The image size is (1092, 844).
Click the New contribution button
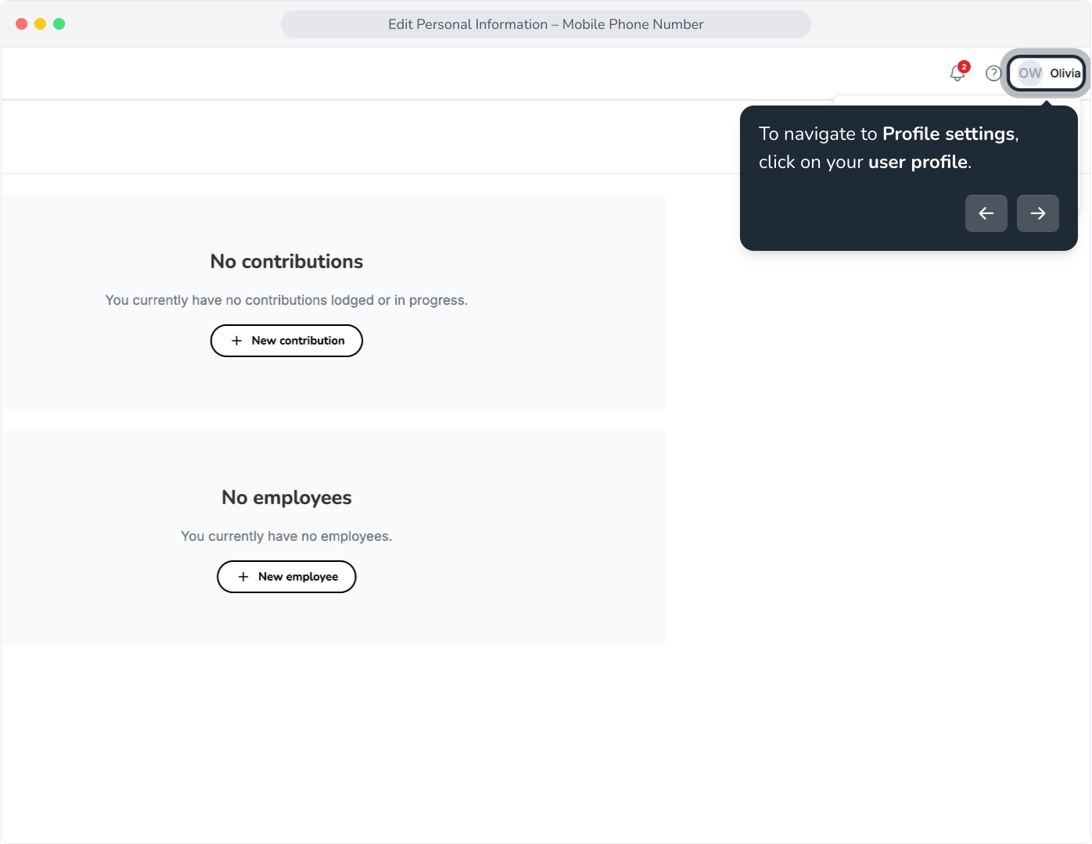point(286,341)
